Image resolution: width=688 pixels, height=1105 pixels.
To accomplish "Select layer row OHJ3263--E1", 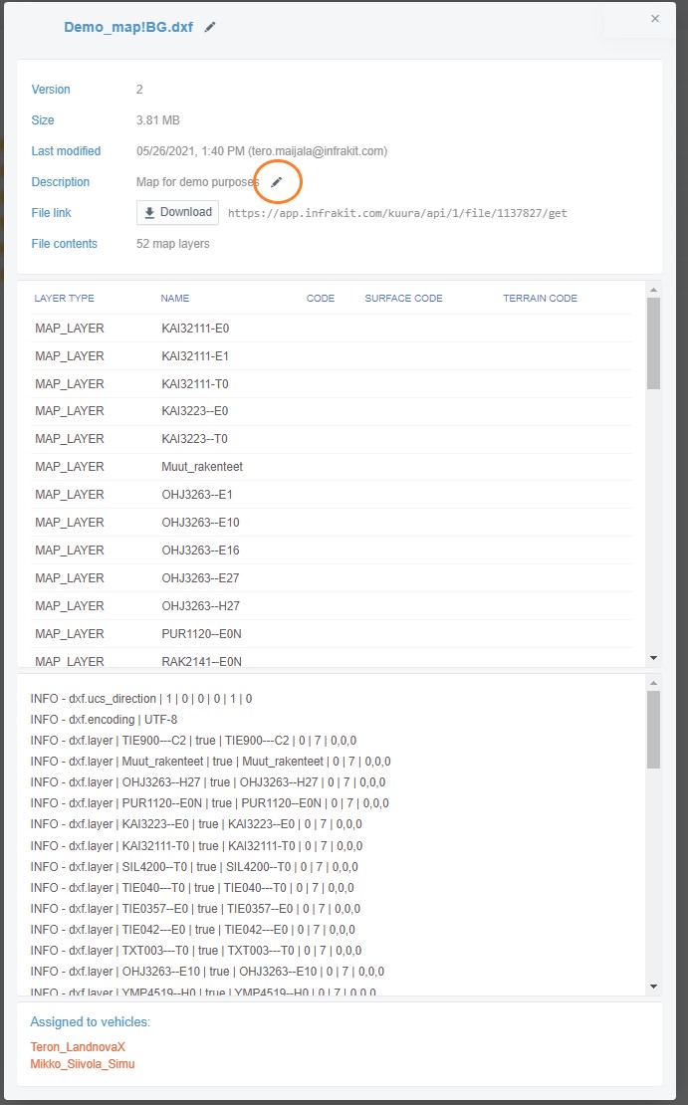I will click(x=332, y=494).
